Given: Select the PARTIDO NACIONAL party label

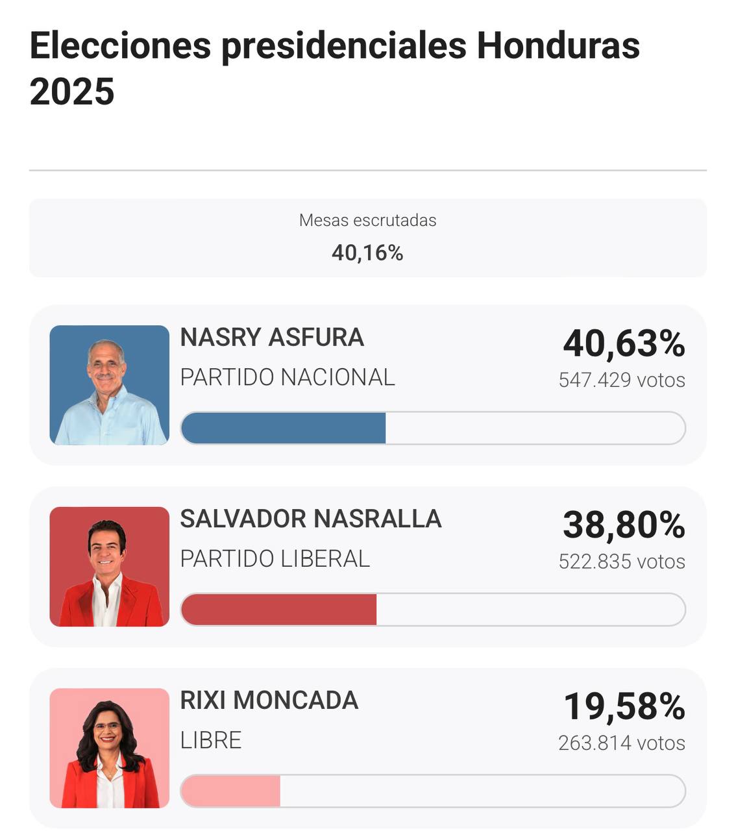Looking at the screenshot, I should pos(288,377).
